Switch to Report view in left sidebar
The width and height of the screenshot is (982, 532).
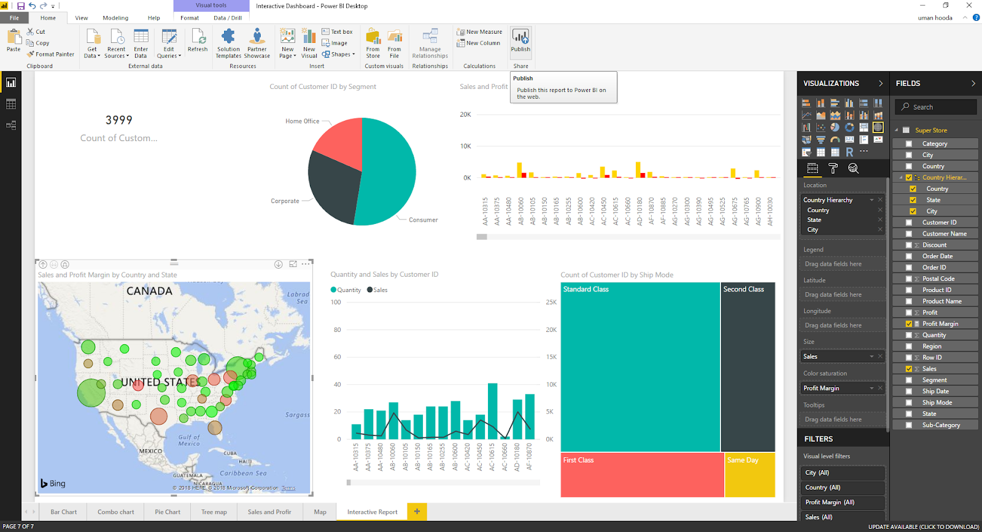(x=10, y=83)
